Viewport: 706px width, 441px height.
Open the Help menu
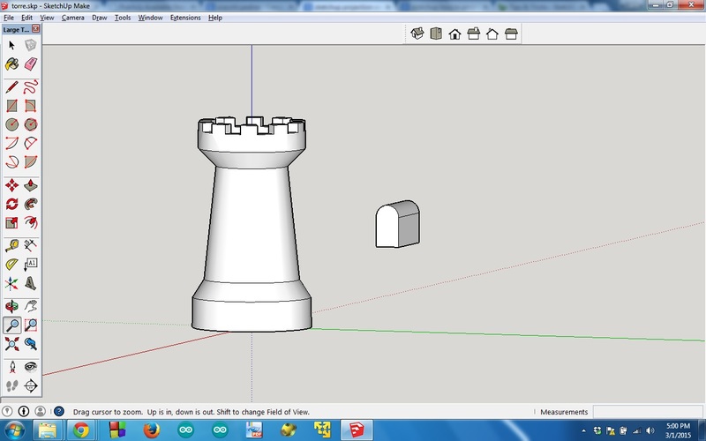coord(214,18)
